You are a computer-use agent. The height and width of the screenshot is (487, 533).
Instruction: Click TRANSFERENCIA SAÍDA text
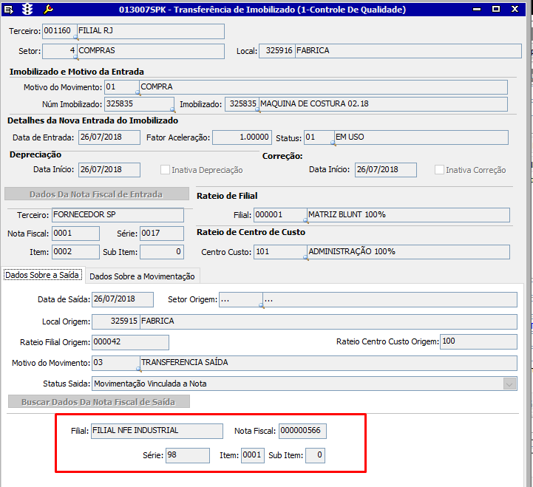pos(185,362)
